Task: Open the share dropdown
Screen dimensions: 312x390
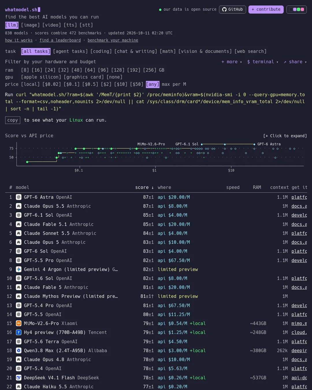Action: pyautogui.click(x=295, y=62)
